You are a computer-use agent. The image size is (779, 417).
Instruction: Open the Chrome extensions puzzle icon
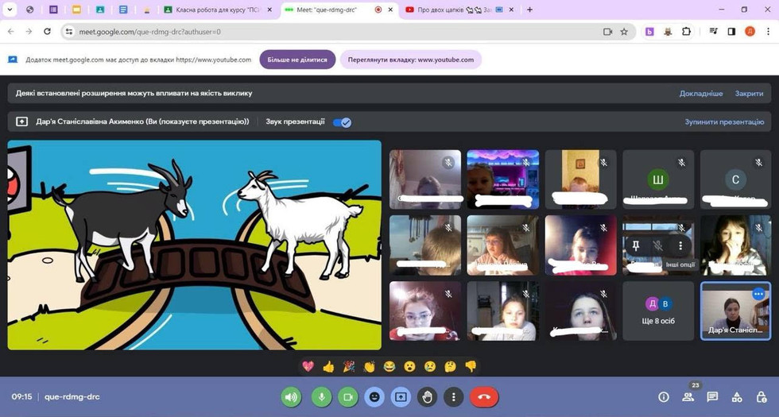point(686,31)
